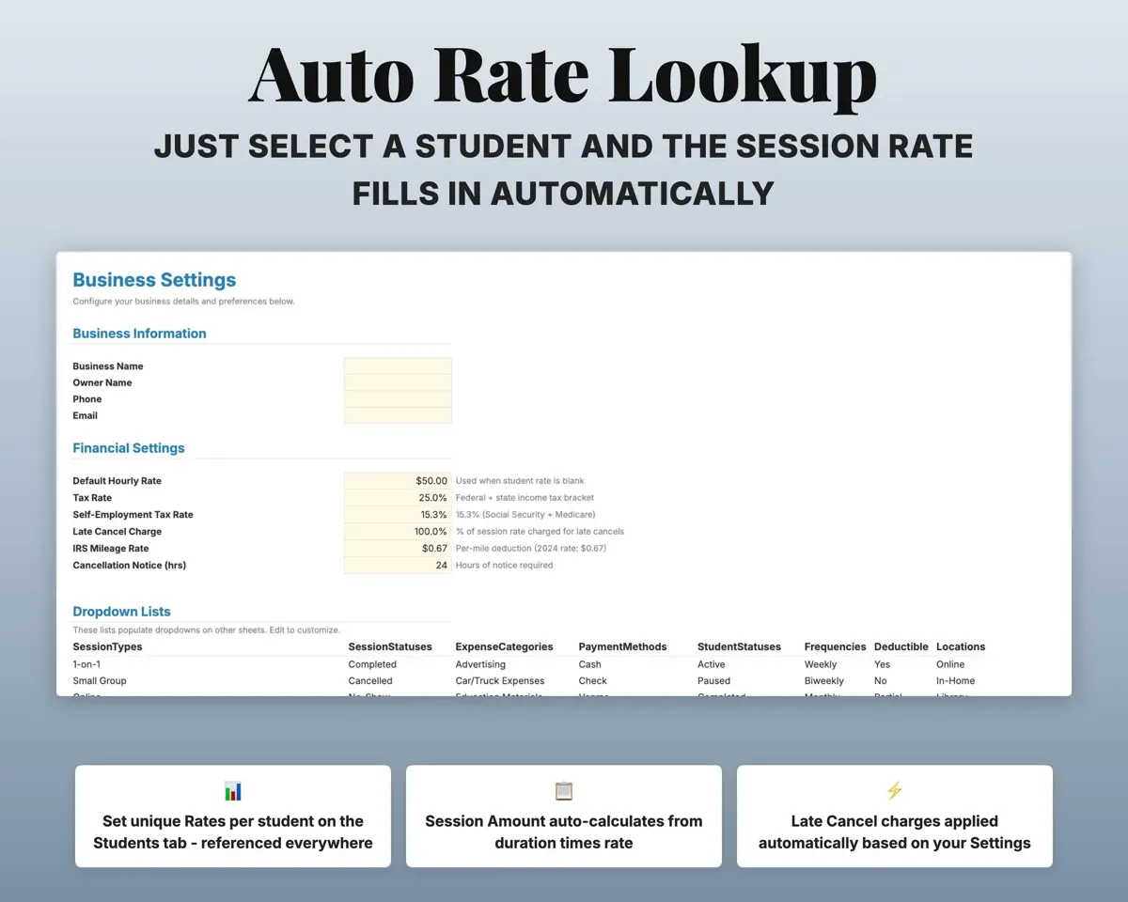Click the Business Information section heading
The image size is (1128, 902).
pos(139,334)
